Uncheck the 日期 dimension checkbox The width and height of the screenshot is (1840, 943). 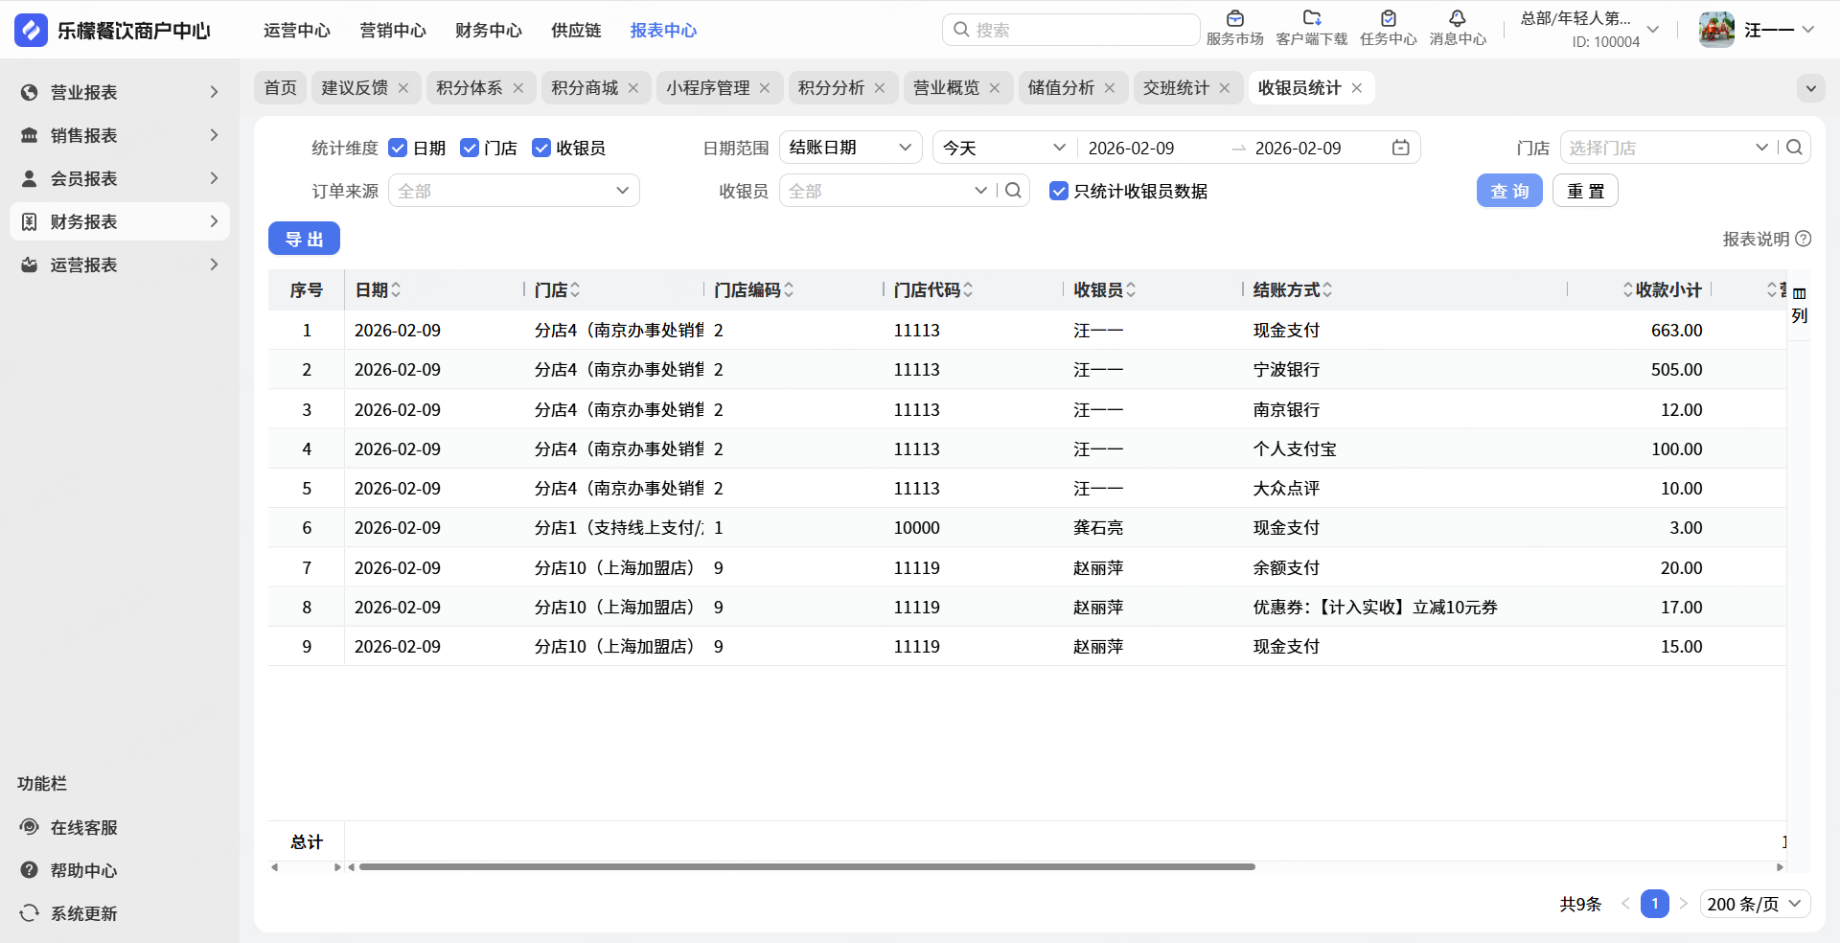(398, 148)
